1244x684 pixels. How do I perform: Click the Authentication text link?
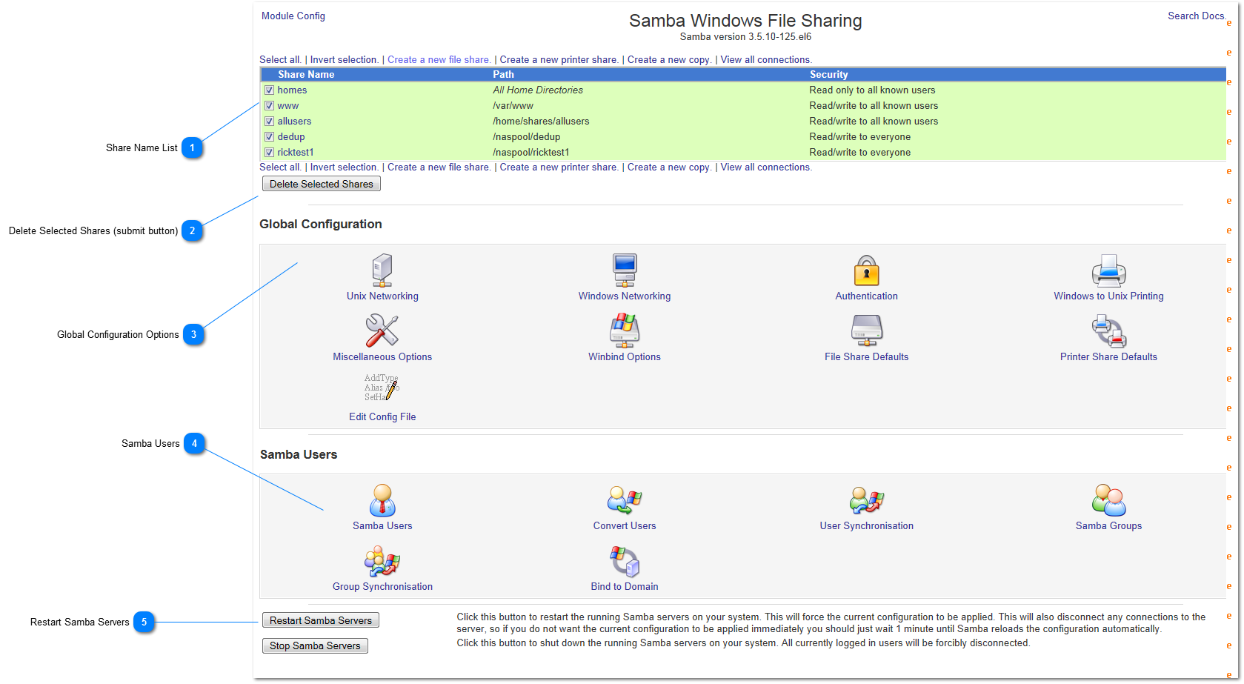pos(866,296)
